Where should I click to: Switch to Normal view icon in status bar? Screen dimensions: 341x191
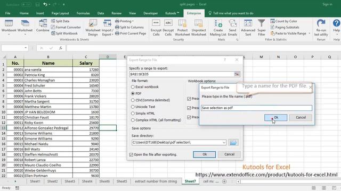[x=314, y=188]
